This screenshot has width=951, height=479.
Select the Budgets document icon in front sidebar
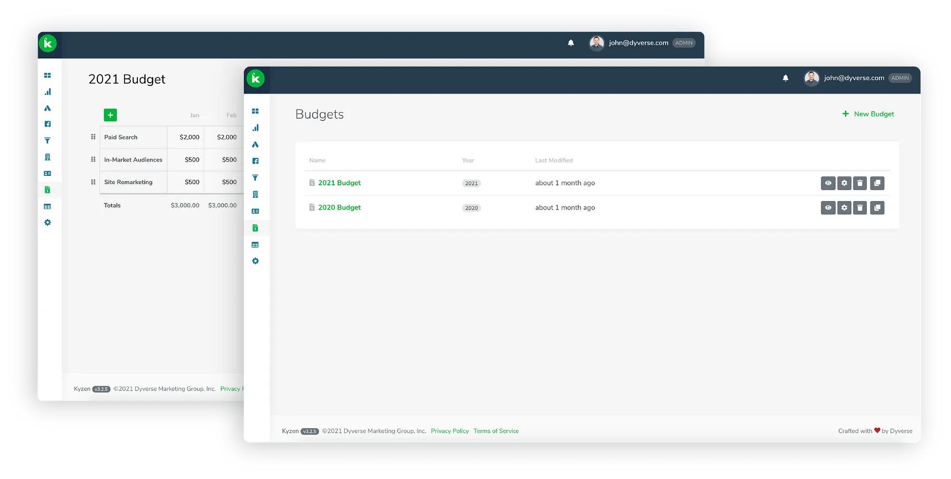255,228
